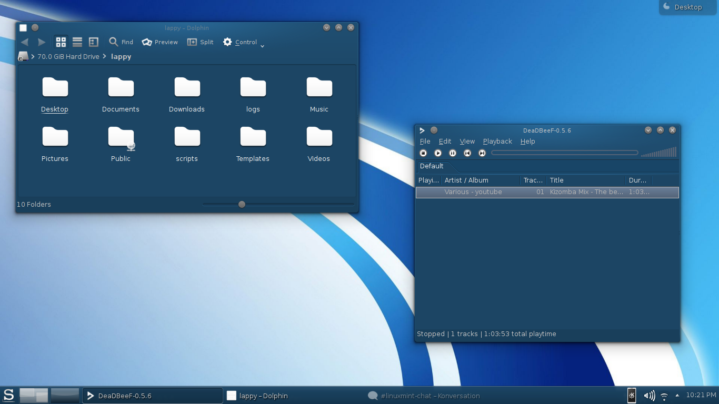Image resolution: width=719 pixels, height=404 pixels.
Task: Skip to next track in DeaDBeeF
Action: (482, 153)
